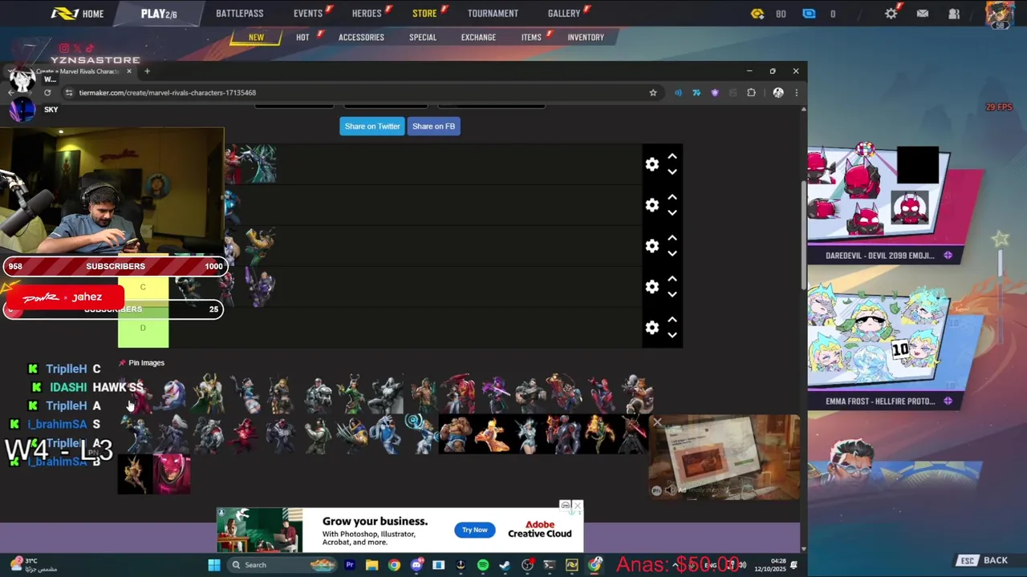Open the EVENTS tab
The height and width of the screenshot is (577, 1027).
click(308, 14)
